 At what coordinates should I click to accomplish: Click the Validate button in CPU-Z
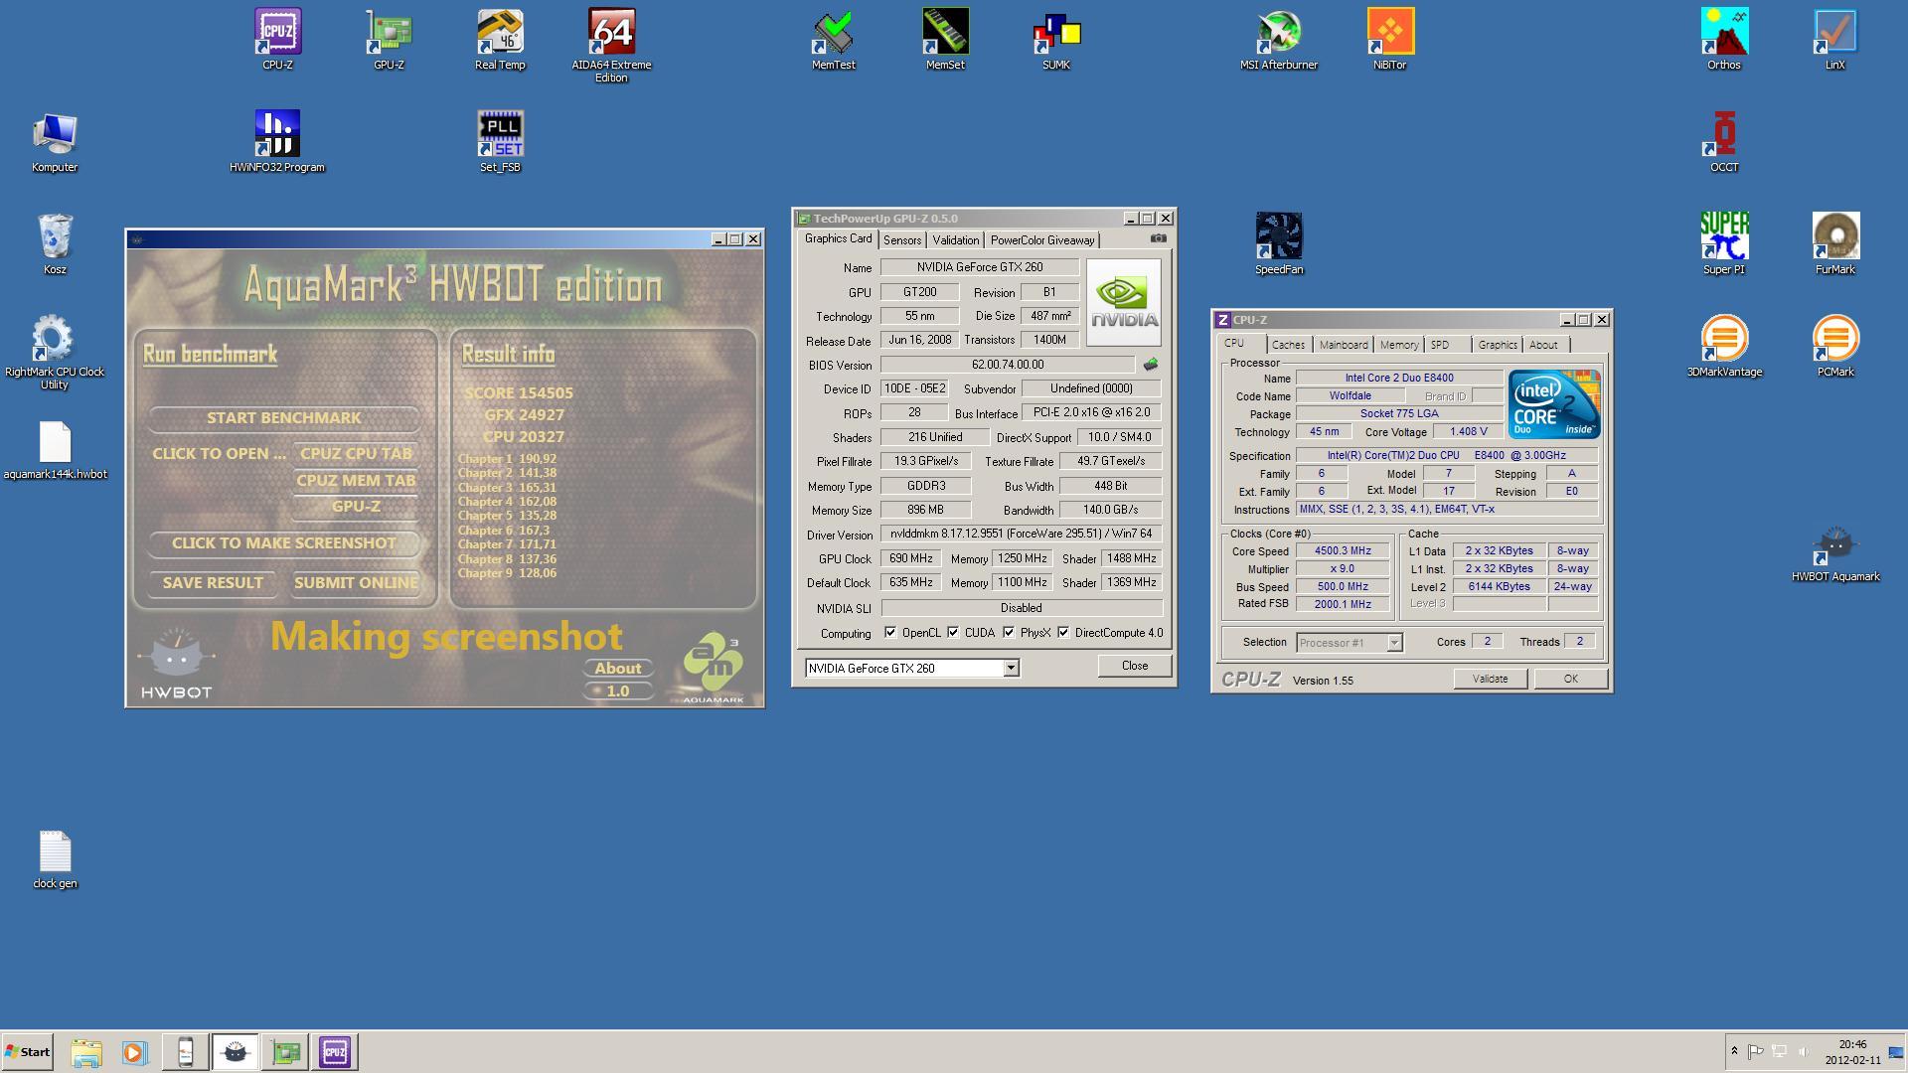pyautogui.click(x=1490, y=679)
